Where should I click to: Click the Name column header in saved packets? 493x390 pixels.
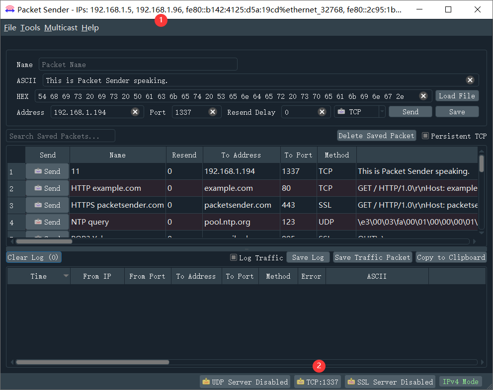click(x=118, y=155)
